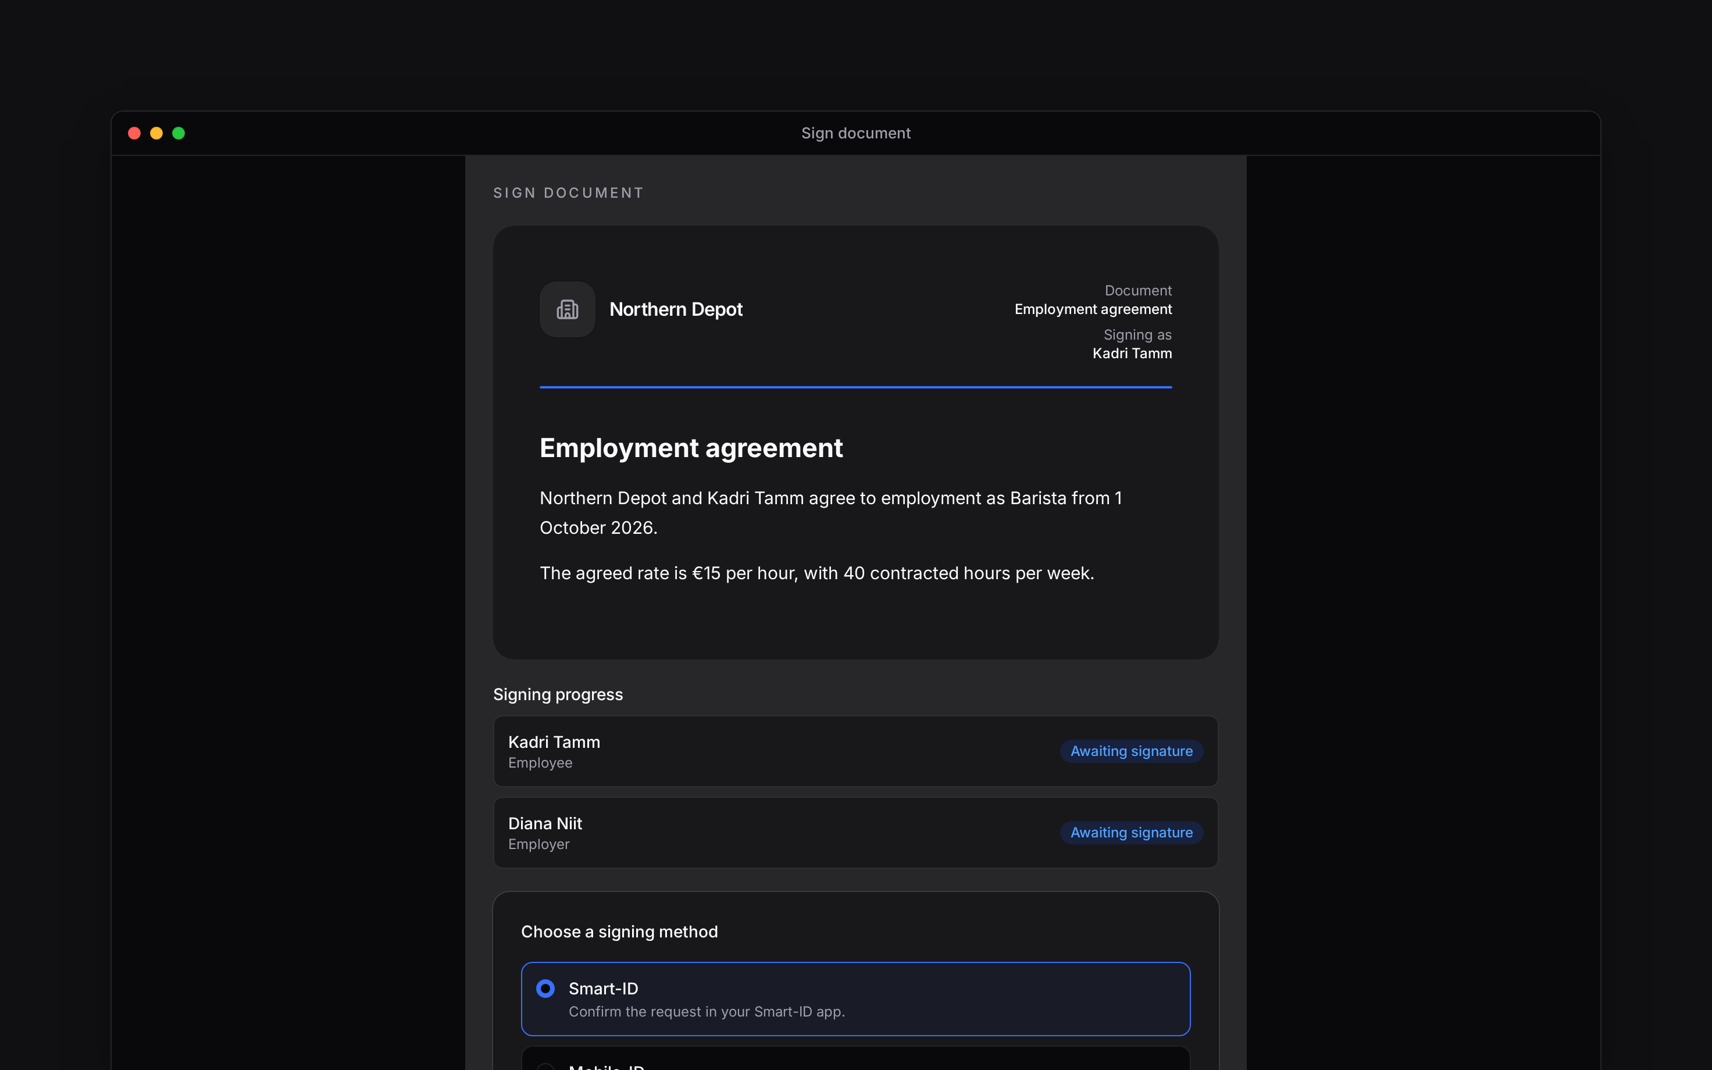Viewport: 1712px width, 1070px height.
Task: Click the small "Document" label in the header
Action: pyautogui.click(x=1138, y=290)
